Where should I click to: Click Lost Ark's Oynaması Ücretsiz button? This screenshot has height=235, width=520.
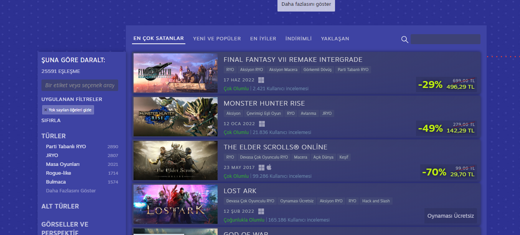click(x=451, y=216)
